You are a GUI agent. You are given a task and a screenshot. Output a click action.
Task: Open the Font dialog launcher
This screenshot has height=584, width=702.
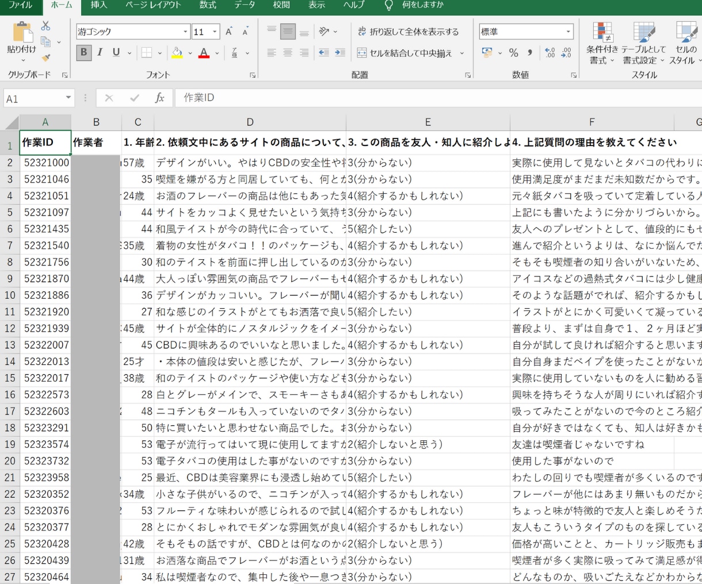[253, 75]
